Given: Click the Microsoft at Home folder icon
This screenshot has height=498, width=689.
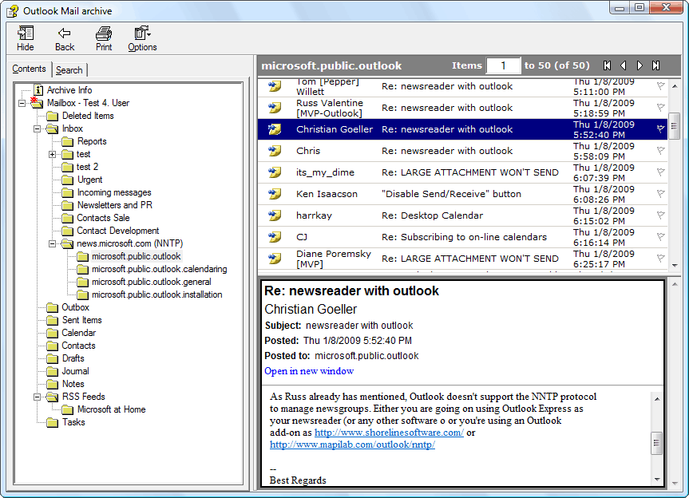Looking at the screenshot, I should [x=67, y=409].
